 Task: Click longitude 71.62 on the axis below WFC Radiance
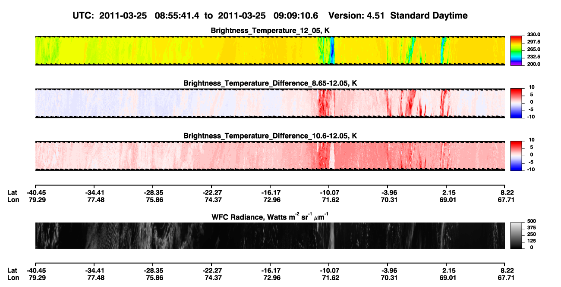pos(331,278)
